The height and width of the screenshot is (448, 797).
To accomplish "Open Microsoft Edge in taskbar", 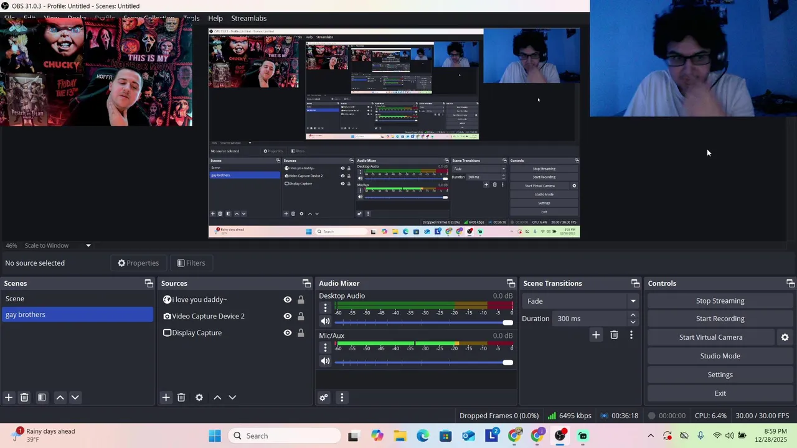I will click(423, 436).
